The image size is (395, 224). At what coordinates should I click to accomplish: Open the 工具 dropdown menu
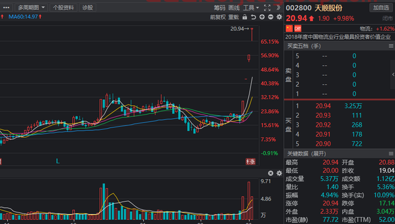[251, 8]
